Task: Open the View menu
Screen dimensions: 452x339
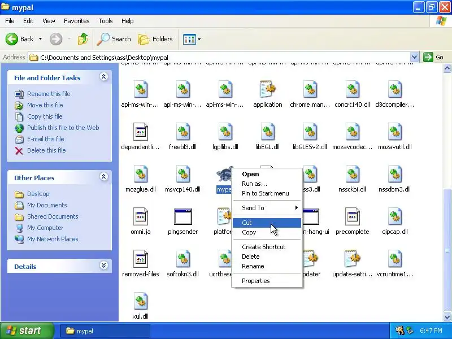Action: coord(49,21)
